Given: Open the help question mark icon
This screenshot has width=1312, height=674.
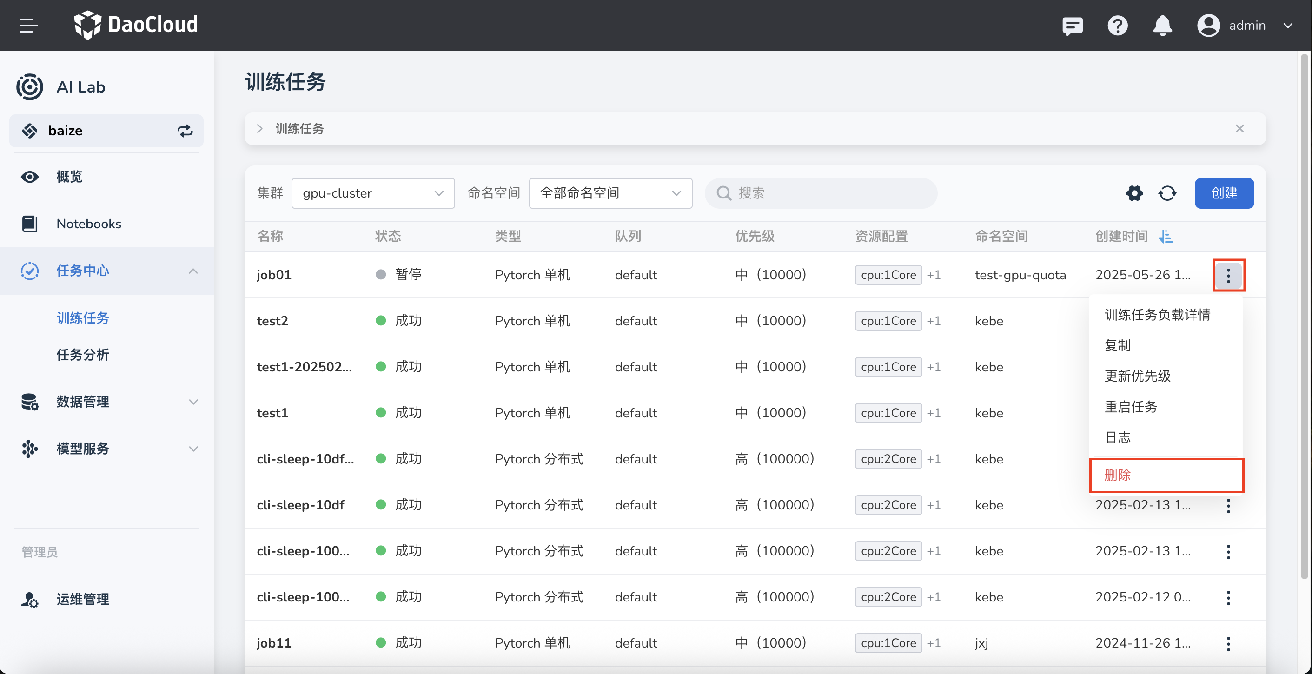Looking at the screenshot, I should tap(1118, 26).
